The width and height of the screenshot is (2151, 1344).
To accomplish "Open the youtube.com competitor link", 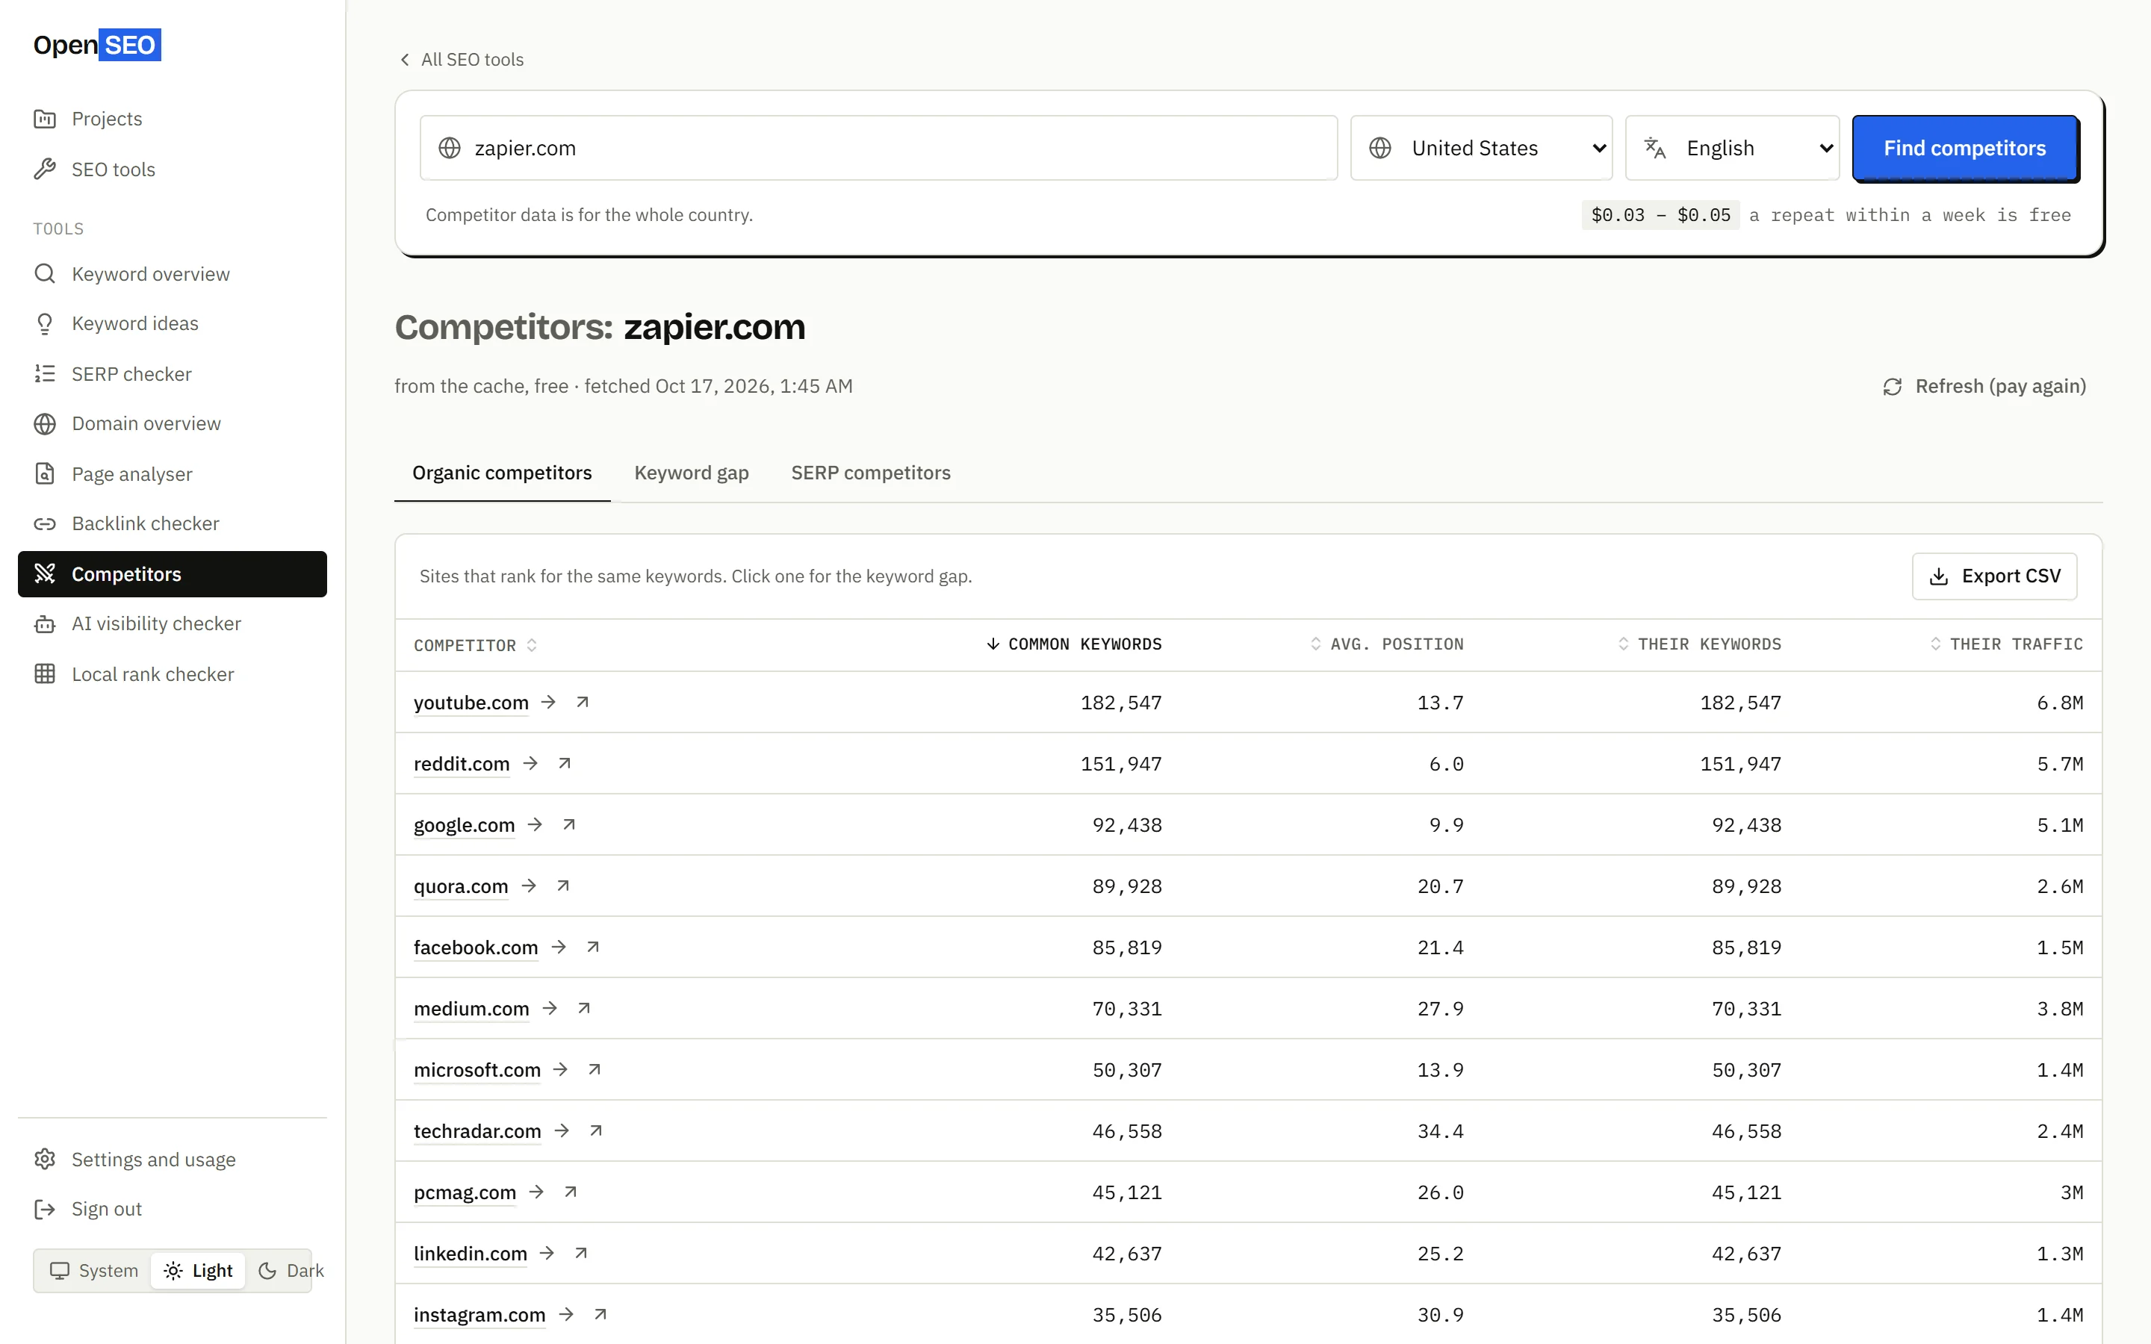I will point(471,702).
